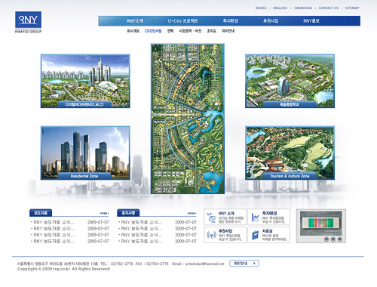Viewport: 377px width, 287px height.
Task: Click the chart icon in 투자환경 card
Action: point(256,218)
